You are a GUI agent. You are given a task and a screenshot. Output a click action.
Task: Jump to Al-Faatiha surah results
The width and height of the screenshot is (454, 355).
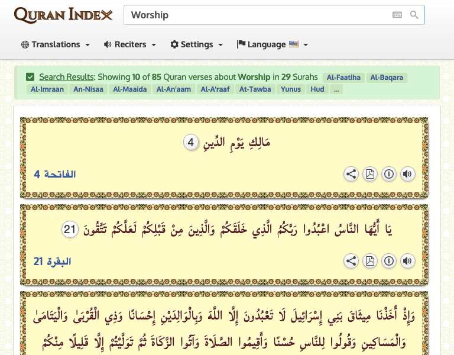pos(343,78)
